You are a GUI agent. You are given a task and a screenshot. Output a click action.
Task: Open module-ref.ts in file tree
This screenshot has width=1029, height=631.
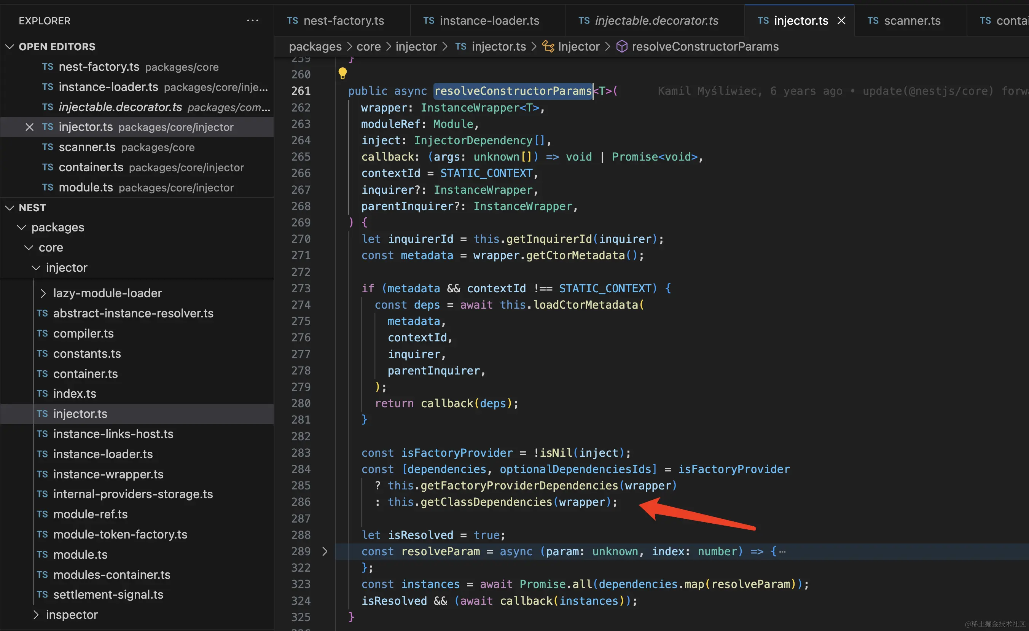[137, 514]
